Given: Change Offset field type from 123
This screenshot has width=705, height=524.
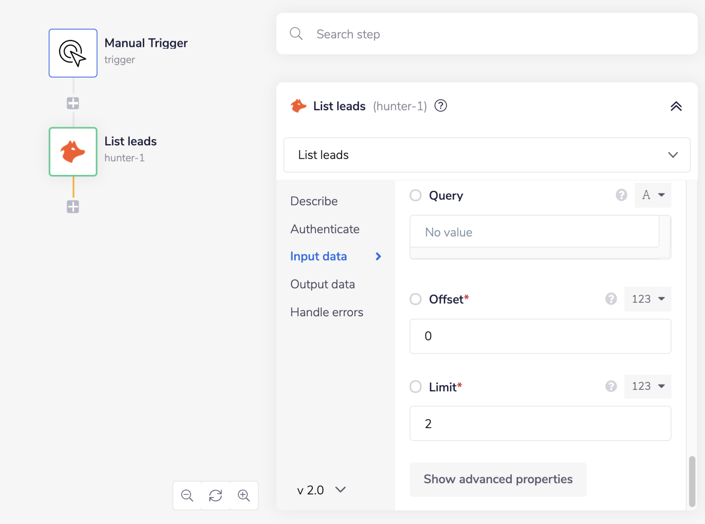Looking at the screenshot, I should 648,299.
